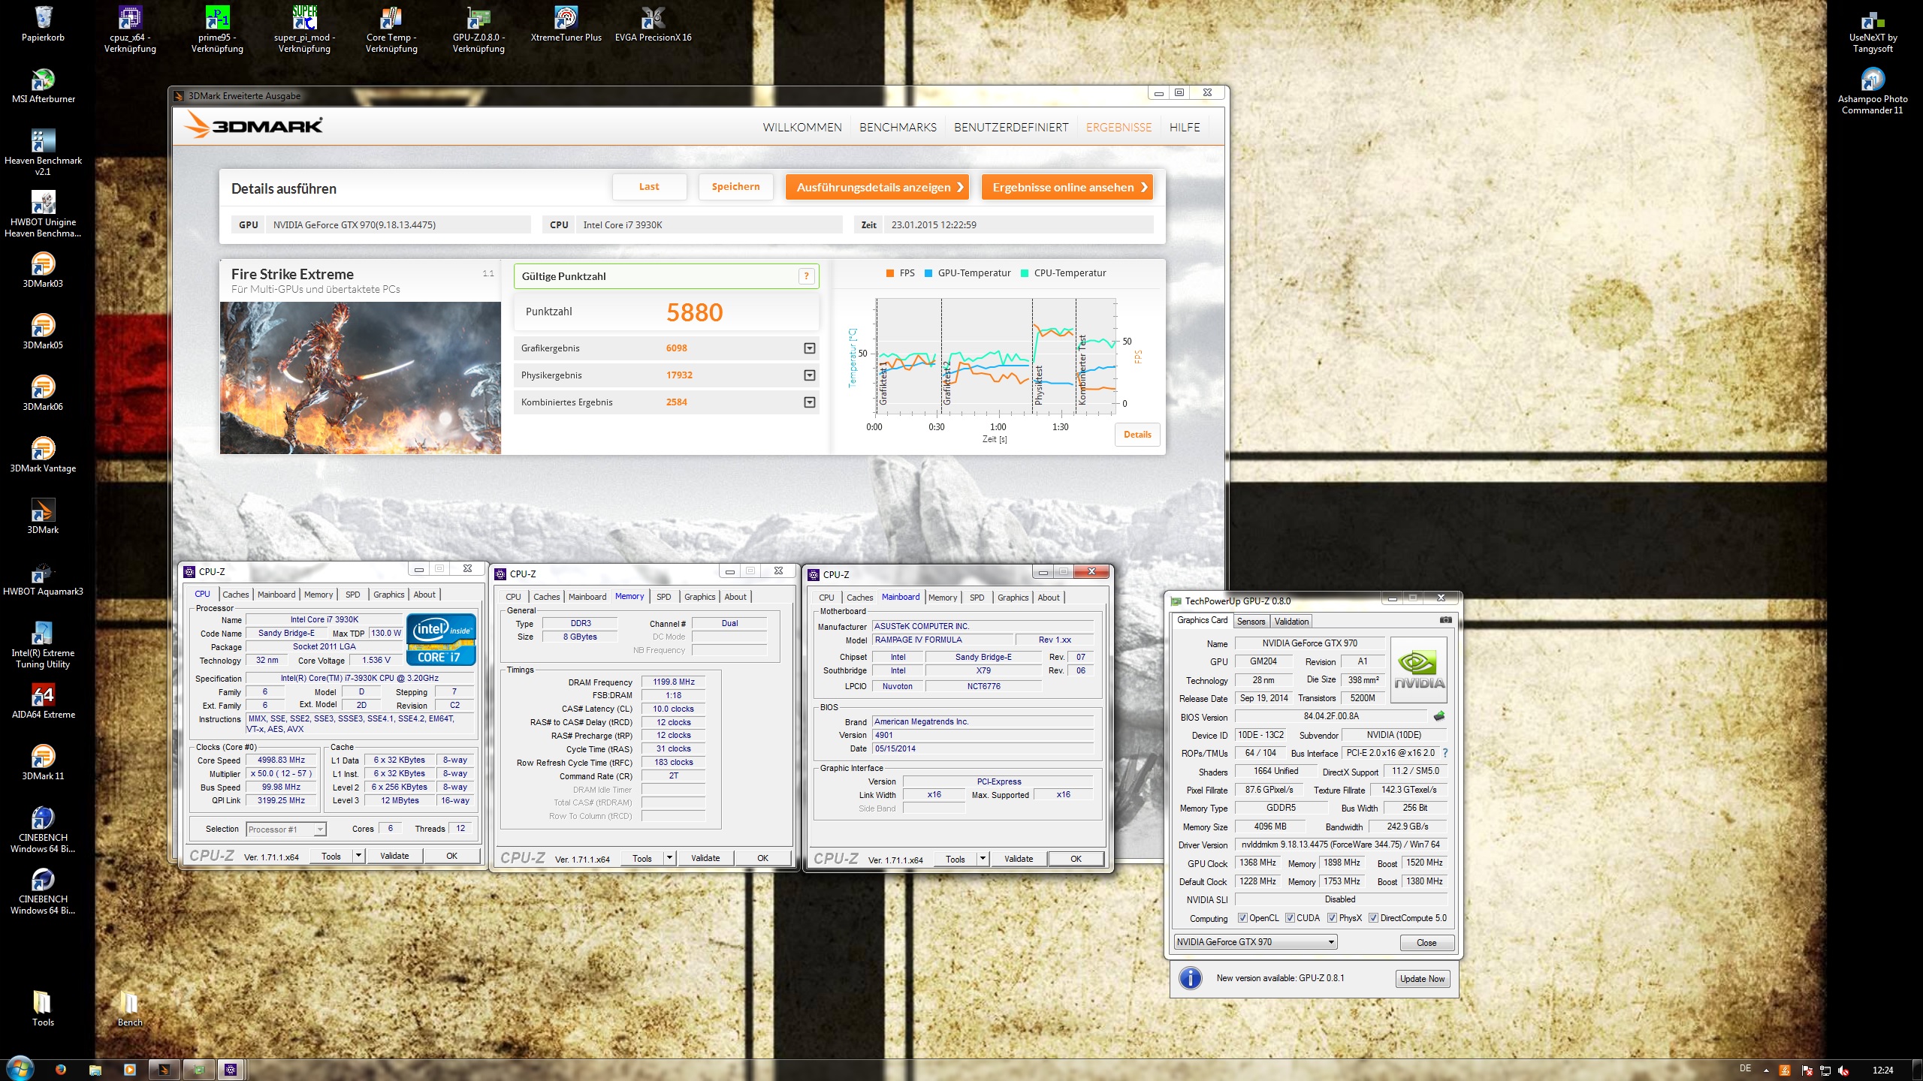The width and height of the screenshot is (1923, 1081).
Task: Toggle the PhysX checkbox in GPU-Z
Action: tap(1332, 918)
